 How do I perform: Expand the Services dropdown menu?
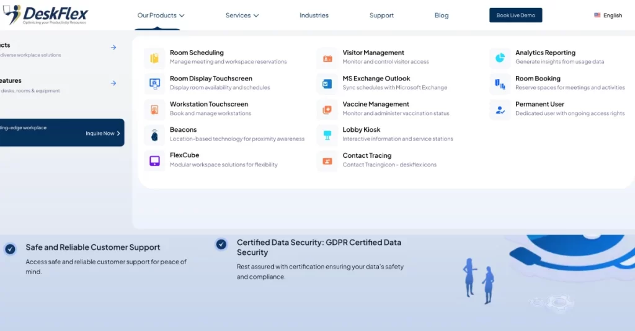coord(242,15)
